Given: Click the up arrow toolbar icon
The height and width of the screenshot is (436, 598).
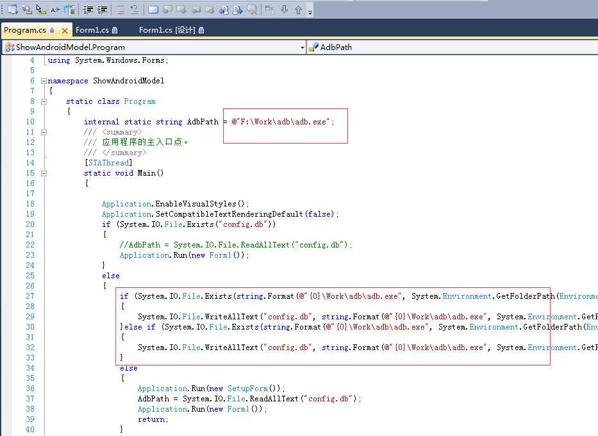Looking at the screenshot, I should (x=298, y=10).
